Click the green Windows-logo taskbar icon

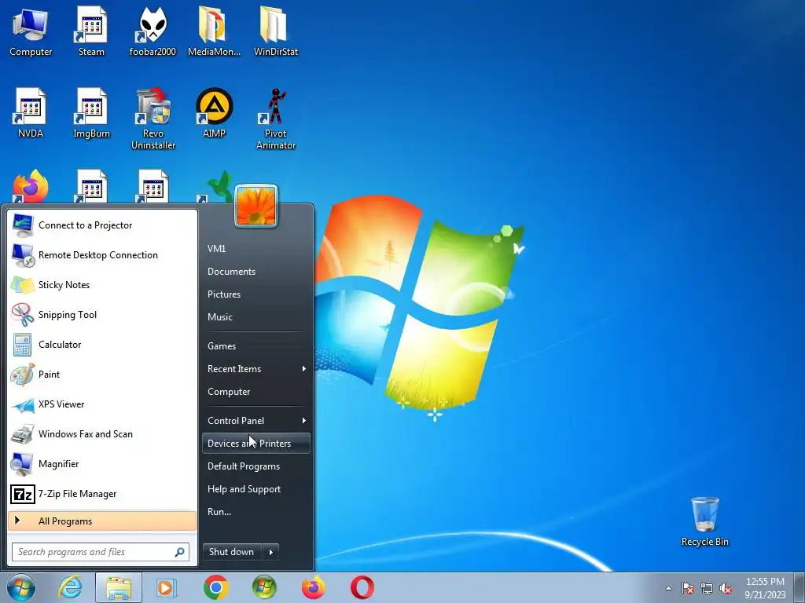(264, 587)
